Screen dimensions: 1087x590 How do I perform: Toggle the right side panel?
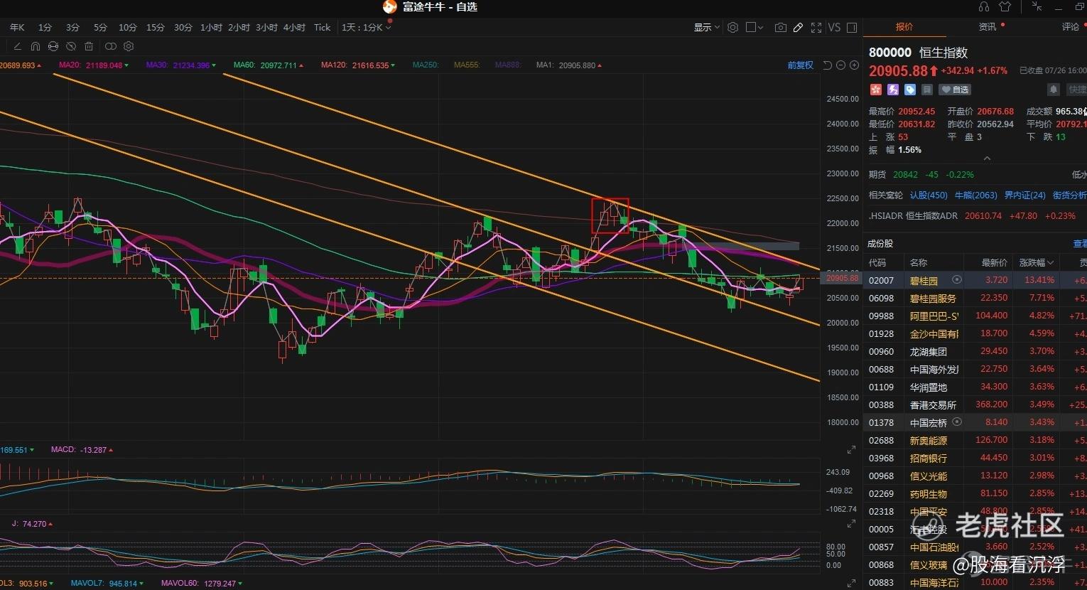coord(852,27)
